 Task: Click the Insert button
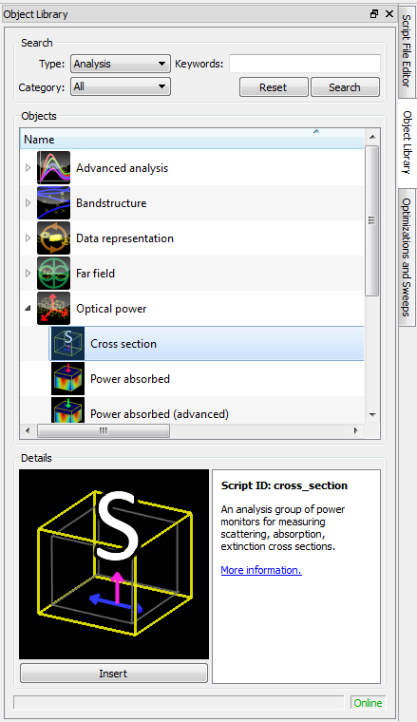click(x=114, y=674)
